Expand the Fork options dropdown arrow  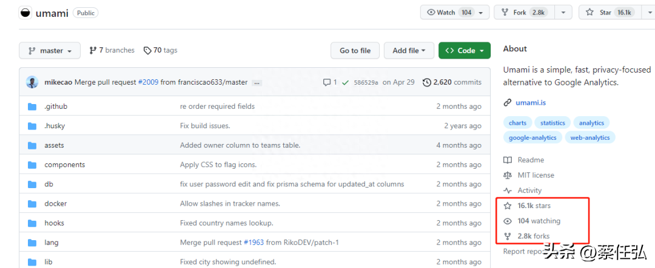(563, 13)
